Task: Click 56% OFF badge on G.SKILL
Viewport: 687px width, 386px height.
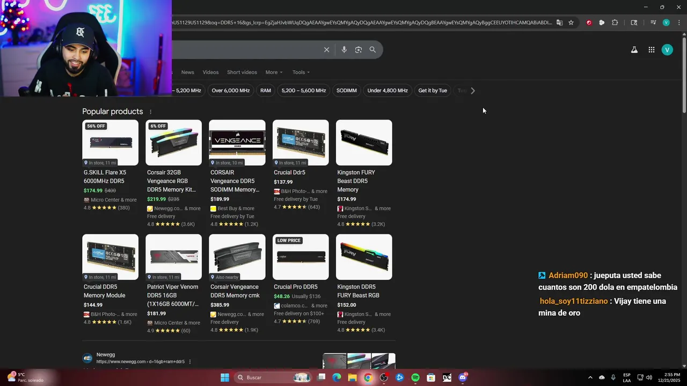Action: 96,127
